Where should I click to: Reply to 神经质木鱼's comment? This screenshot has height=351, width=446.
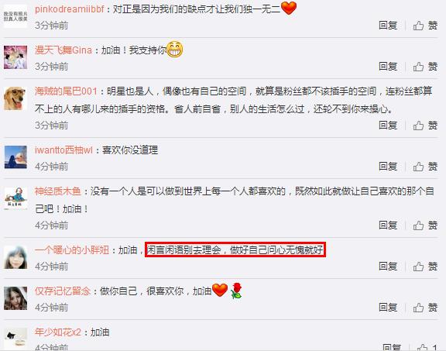[388, 225]
